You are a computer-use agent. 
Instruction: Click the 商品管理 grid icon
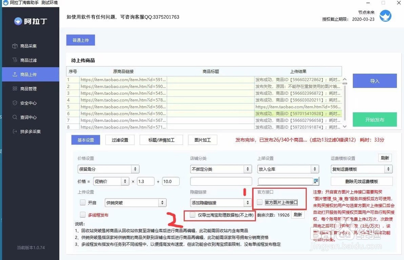tap(15, 89)
